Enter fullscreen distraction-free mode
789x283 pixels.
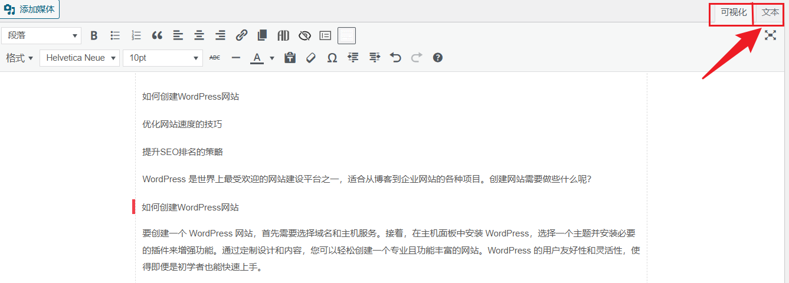[770, 35]
